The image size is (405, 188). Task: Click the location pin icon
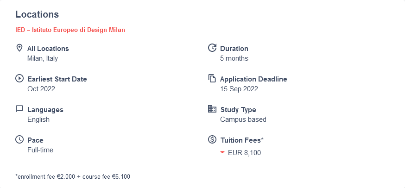(19, 48)
